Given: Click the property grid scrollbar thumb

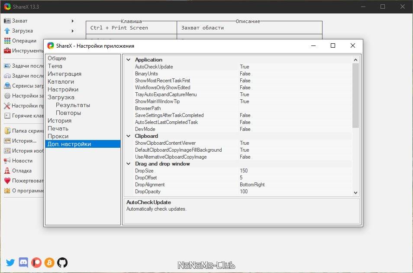Looking at the screenshot, I should (355, 95).
